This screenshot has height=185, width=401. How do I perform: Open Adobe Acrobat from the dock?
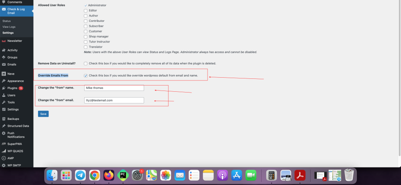tap(300, 175)
